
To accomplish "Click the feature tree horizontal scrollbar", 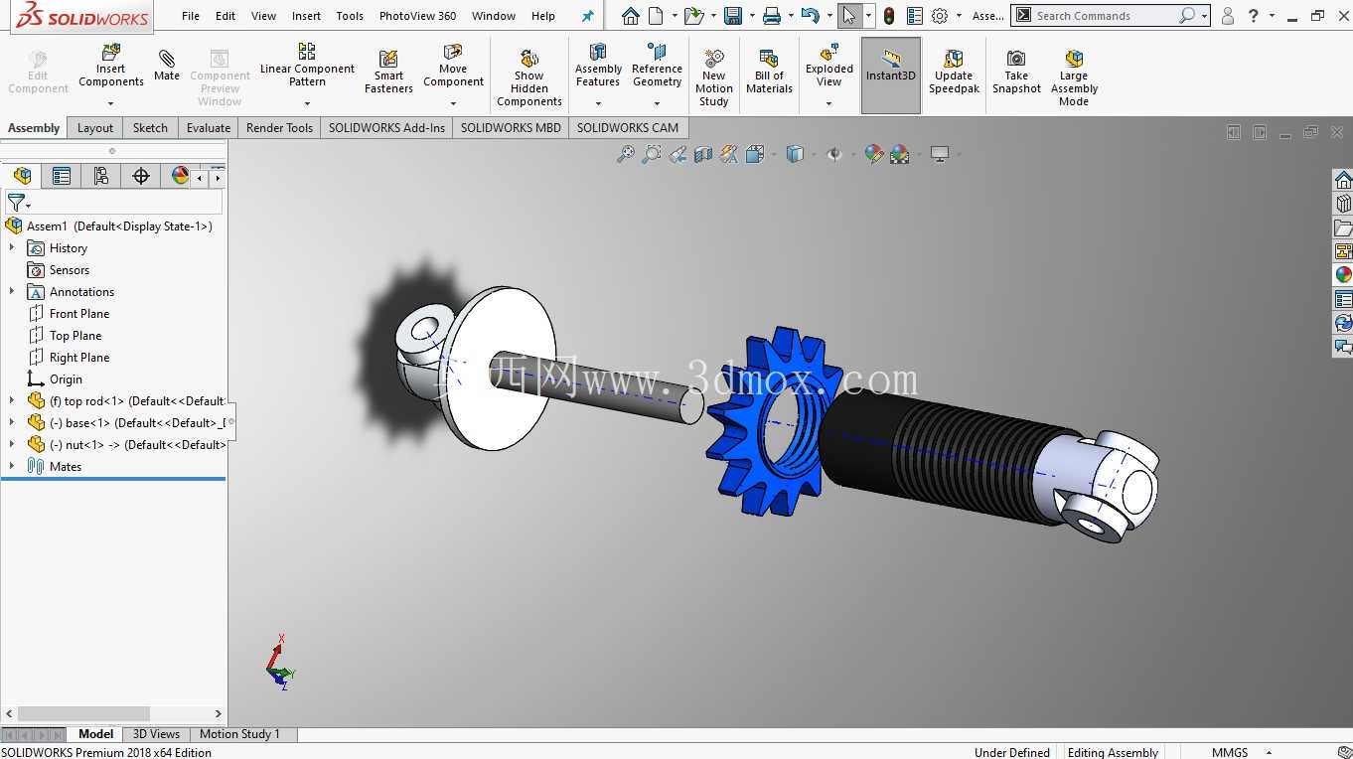I will (x=84, y=713).
